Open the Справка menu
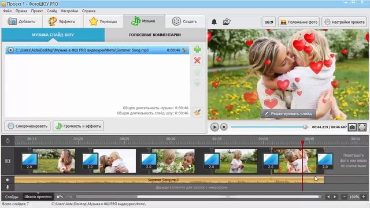Screen dimensions: 370x208 pyautogui.click(x=88, y=11)
